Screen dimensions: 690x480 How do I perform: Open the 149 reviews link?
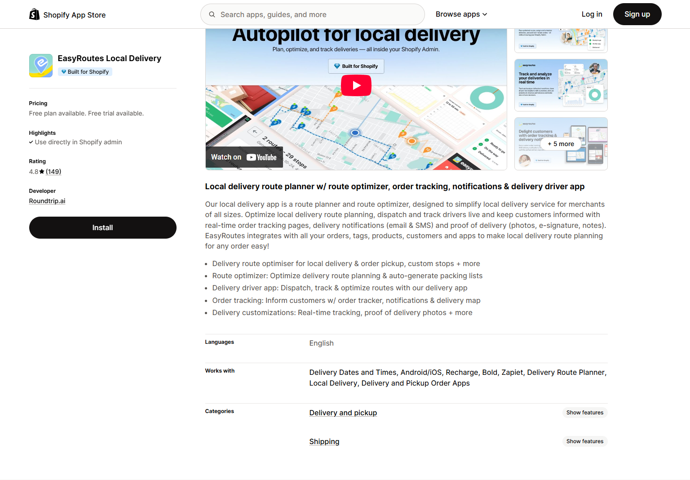[x=53, y=172]
